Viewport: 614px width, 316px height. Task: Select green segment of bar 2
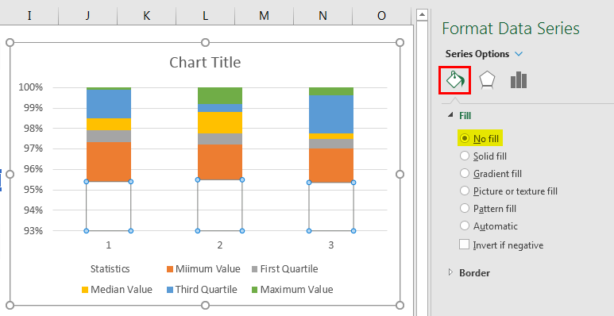point(220,95)
